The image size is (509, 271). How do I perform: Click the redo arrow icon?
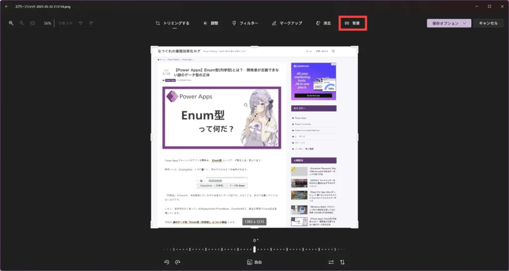(91, 23)
